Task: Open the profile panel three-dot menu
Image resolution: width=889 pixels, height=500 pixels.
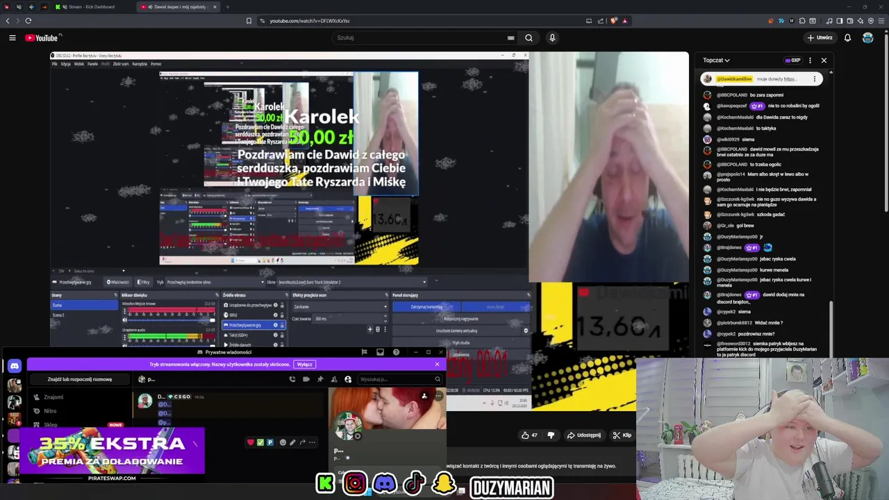Action: pos(438,397)
